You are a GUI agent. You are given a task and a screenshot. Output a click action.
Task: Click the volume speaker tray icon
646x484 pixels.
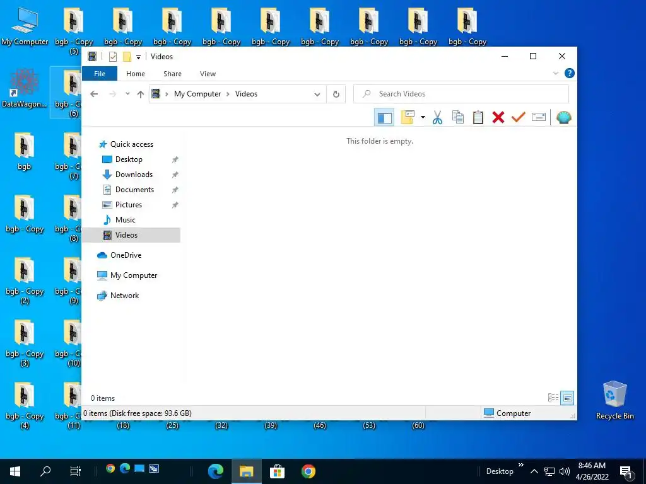pyautogui.click(x=565, y=471)
